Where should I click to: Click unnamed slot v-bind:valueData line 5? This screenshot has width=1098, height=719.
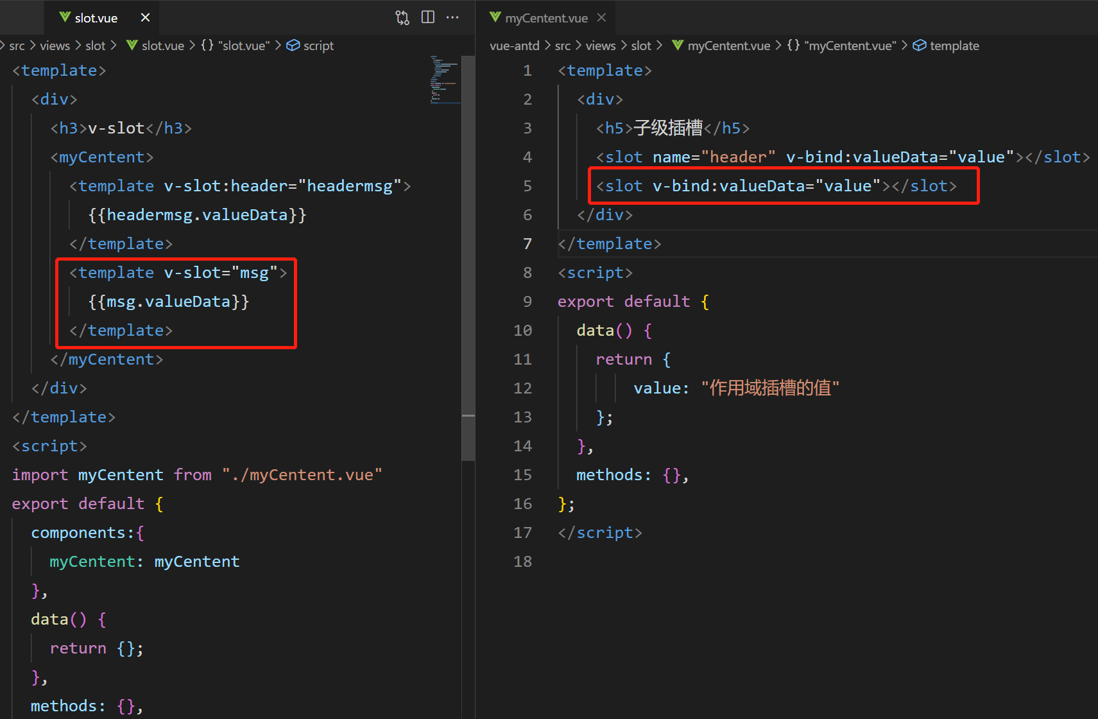776,186
